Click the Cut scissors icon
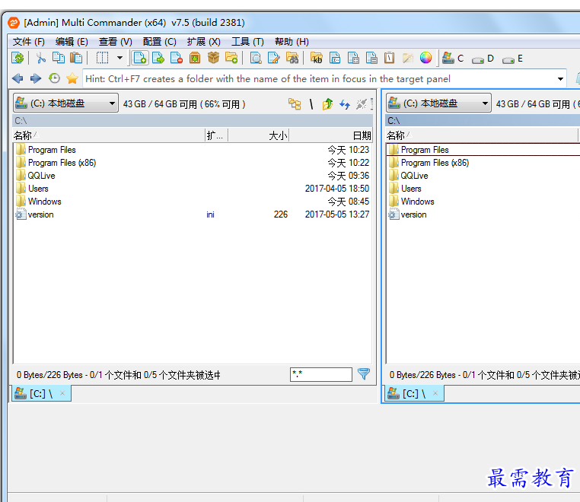 click(x=40, y=58)
